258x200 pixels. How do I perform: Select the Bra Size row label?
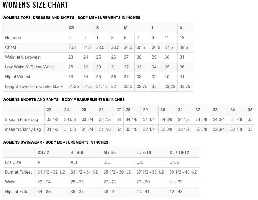13,162
